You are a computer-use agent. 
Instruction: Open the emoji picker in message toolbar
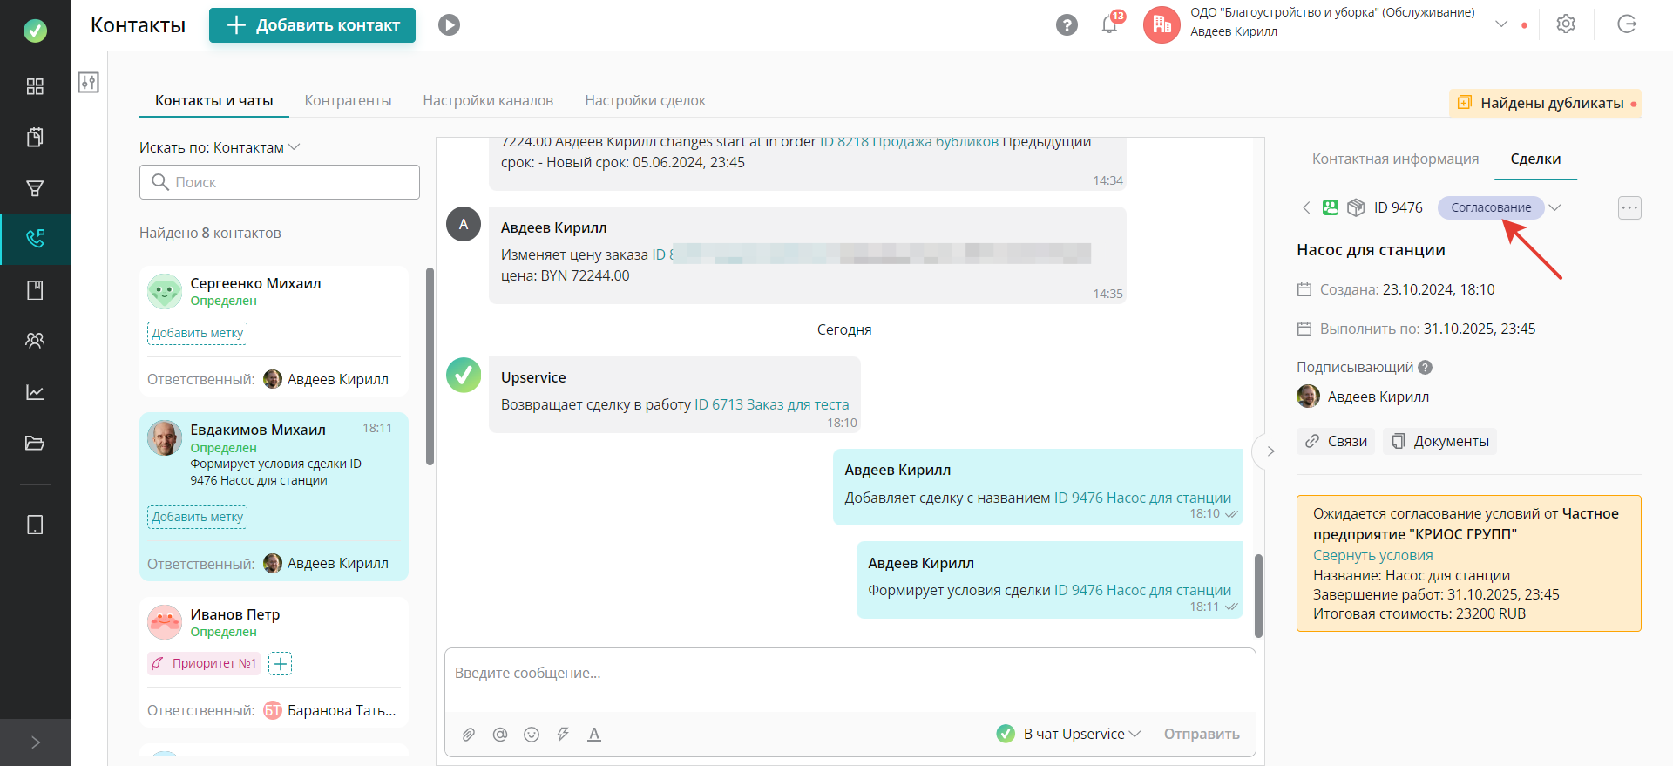[x=532, y=735]
